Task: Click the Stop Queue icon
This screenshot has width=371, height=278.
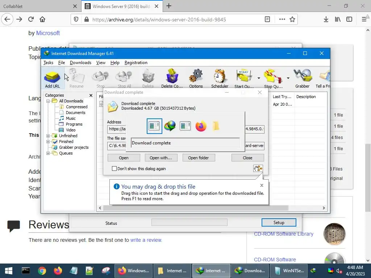Action: point(273,79)
